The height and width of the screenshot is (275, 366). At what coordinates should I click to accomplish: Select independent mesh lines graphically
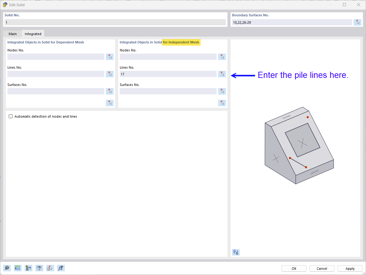coord(222,74)
